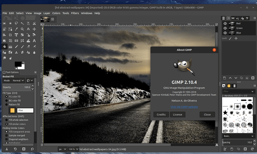Increase Opacity with up stepper arrow

[33, 86]
